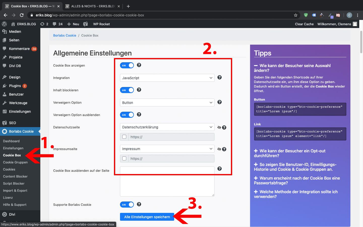The image size is (363, 227).
Task: Check custom URL checkbox under Impressumseite
Action: 124,158
